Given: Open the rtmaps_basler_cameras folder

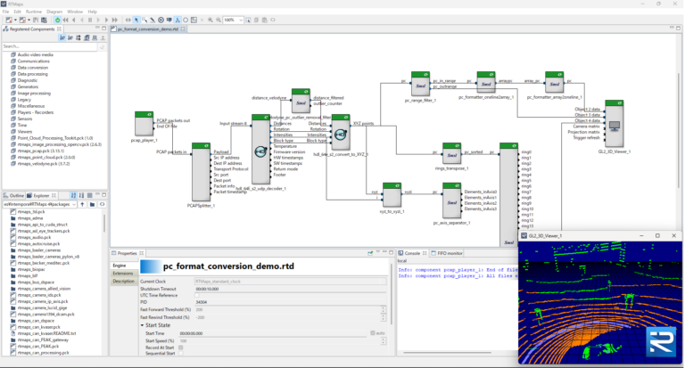Looking at the screenshot, I should coord(39,250).
